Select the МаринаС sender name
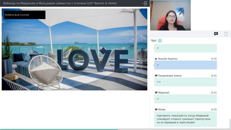The width and height of the screenshot is (231, 130). point(164,92)
